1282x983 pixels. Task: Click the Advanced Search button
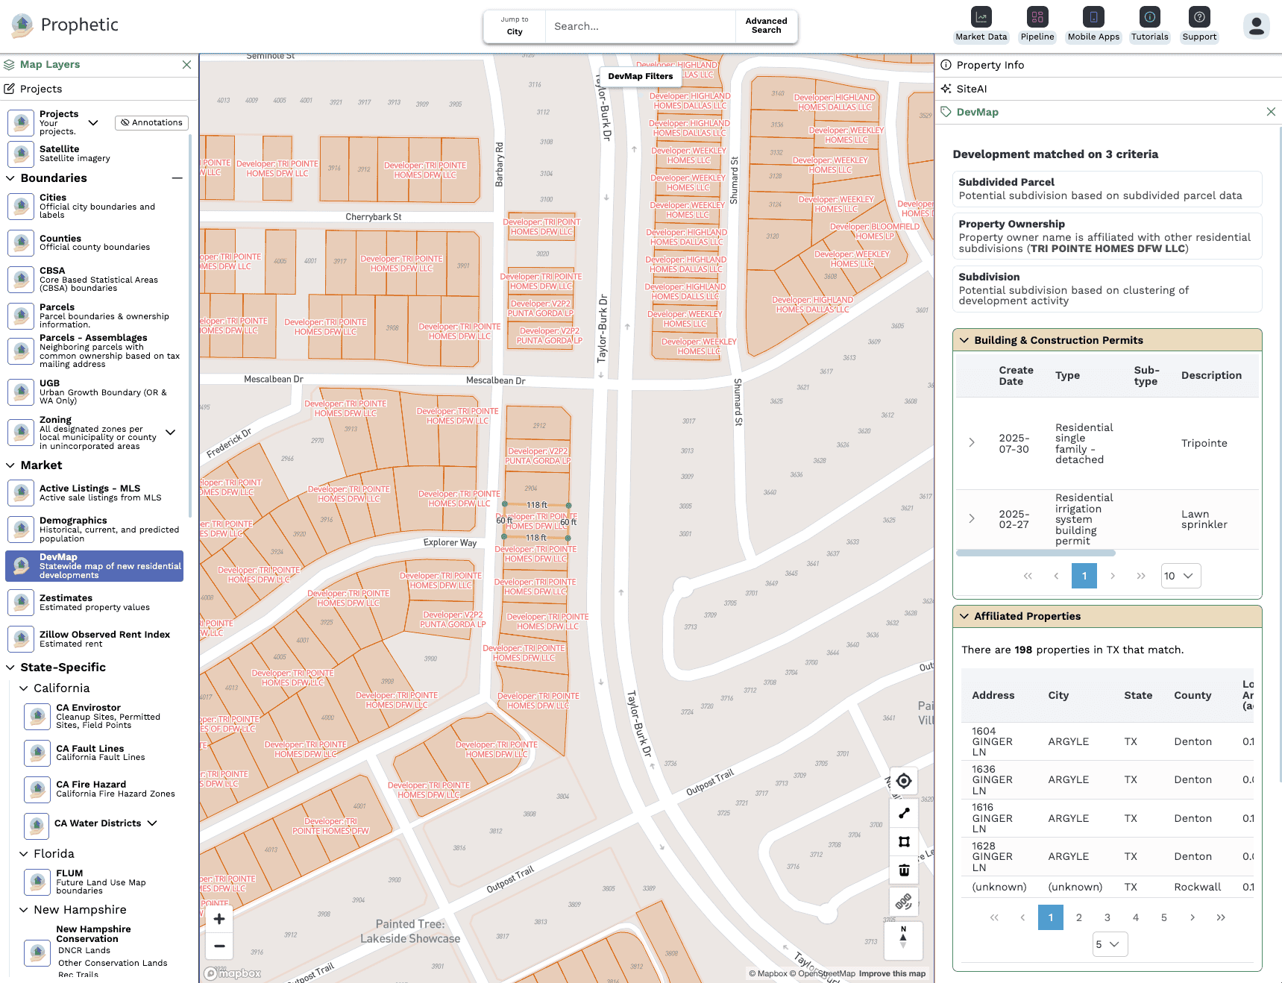pos(766,26)
